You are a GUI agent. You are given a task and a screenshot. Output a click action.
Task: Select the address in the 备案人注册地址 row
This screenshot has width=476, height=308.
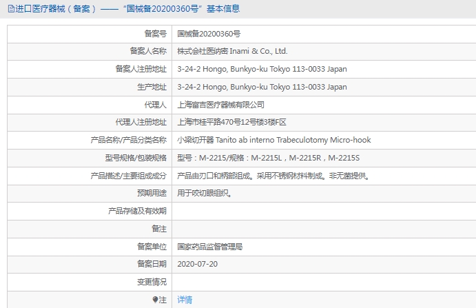pyautogui.click(x=262, y=69)
